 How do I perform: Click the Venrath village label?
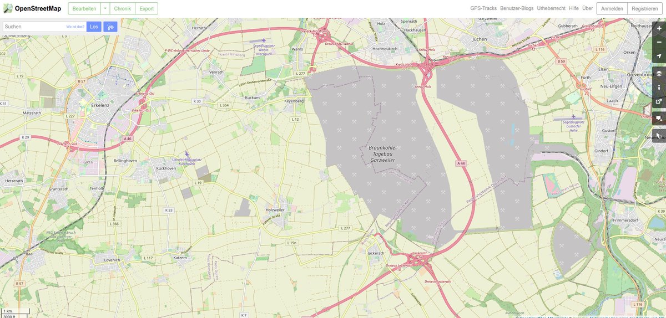216,73
